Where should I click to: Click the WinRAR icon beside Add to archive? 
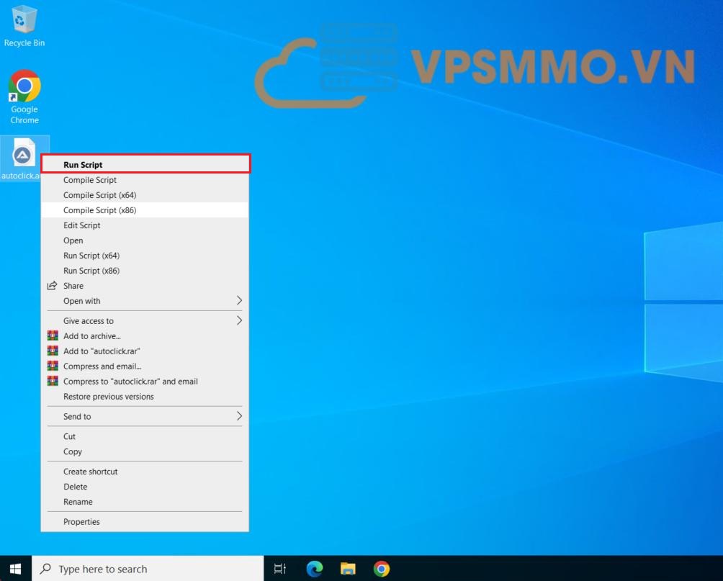(53, 336)
